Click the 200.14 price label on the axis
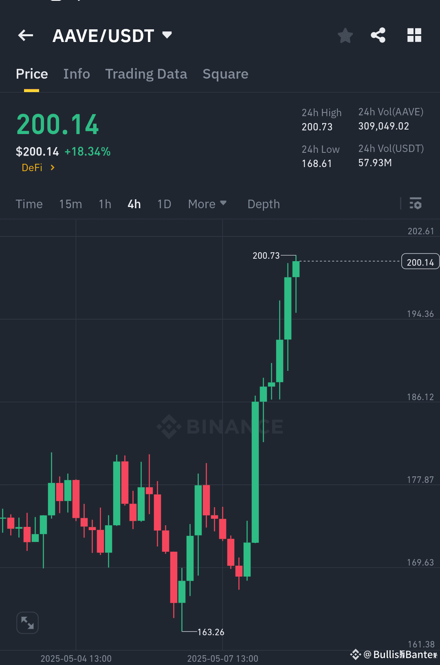Screen dimensions: 440x665 pyautogui.click(x=420, y=261)
